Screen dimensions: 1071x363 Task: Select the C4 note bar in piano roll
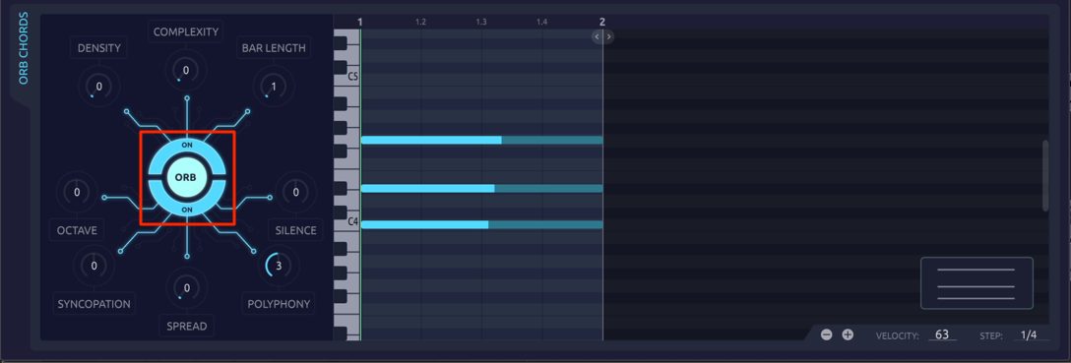point(481,224)
